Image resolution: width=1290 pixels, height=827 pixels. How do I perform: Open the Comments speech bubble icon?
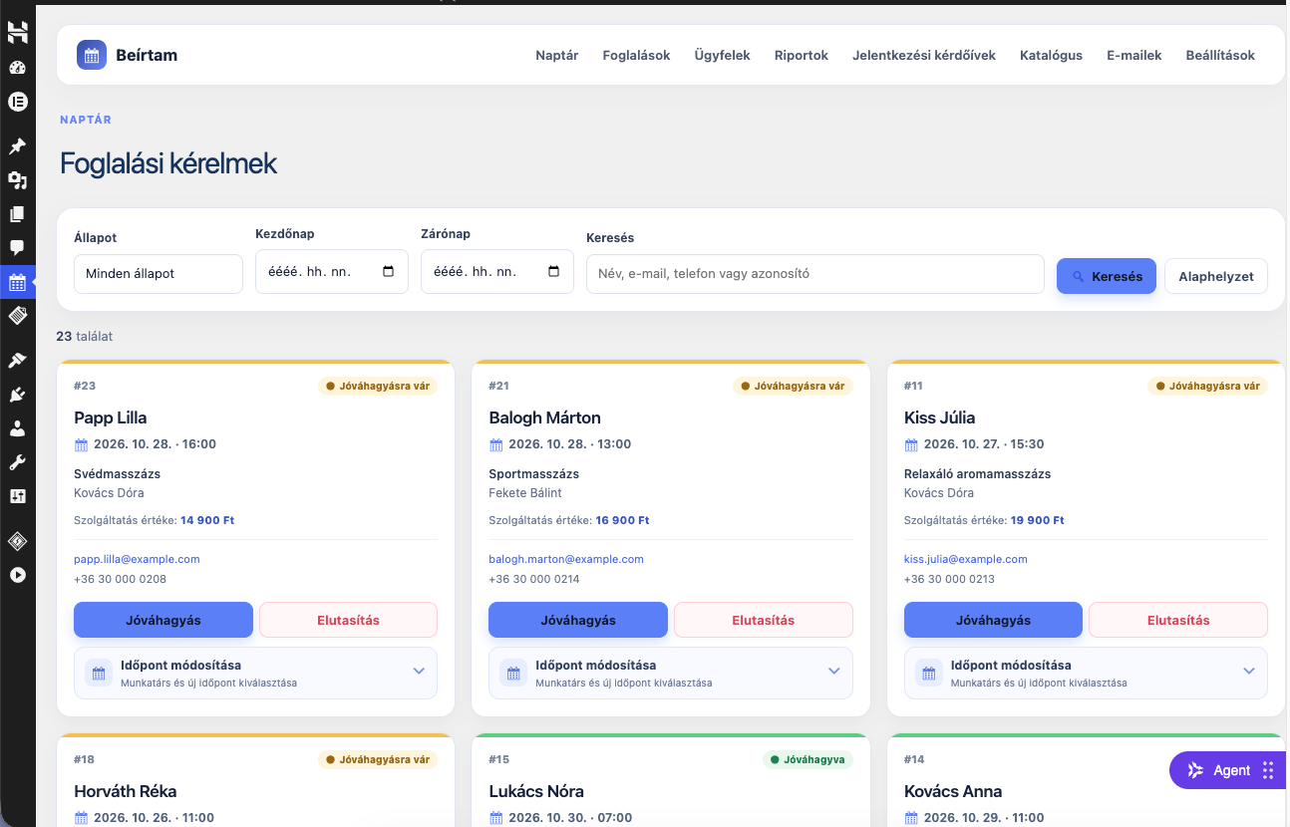pos(17,248)
